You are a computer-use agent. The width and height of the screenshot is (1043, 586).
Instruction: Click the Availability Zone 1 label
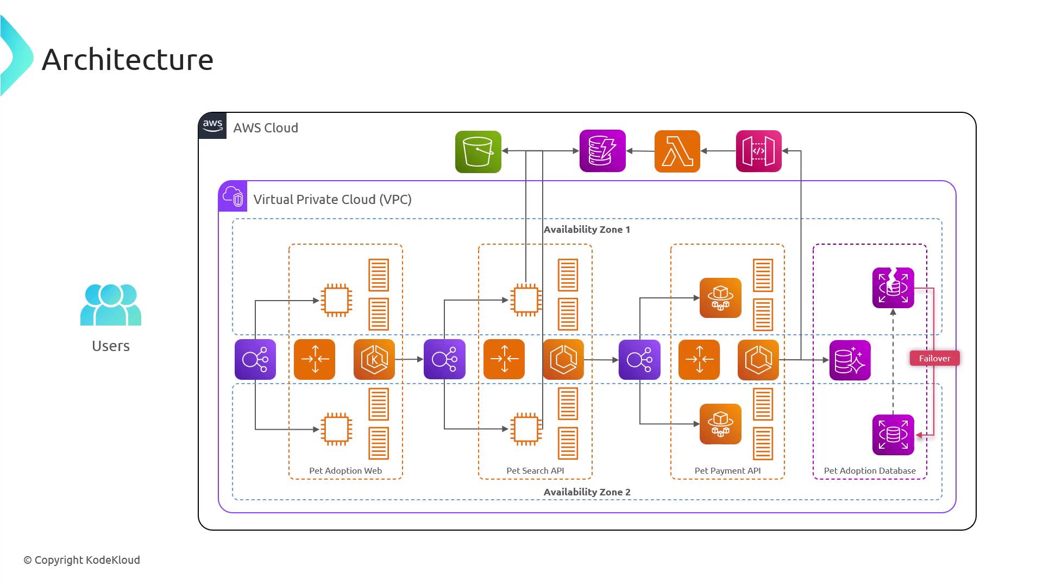click(587, 230)
